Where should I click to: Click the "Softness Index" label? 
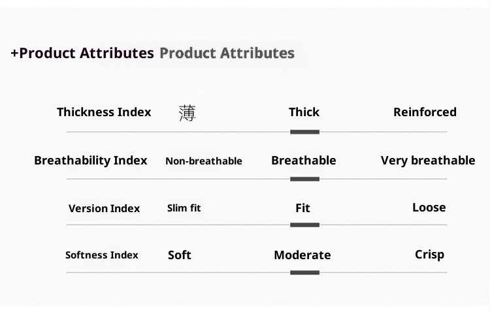point(102,255)
